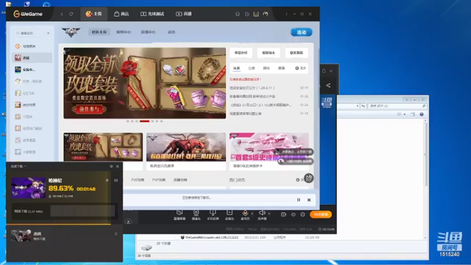471x265 pixels.
Task: Click the orange 关闭直播 button
Action: coord(320,214)
